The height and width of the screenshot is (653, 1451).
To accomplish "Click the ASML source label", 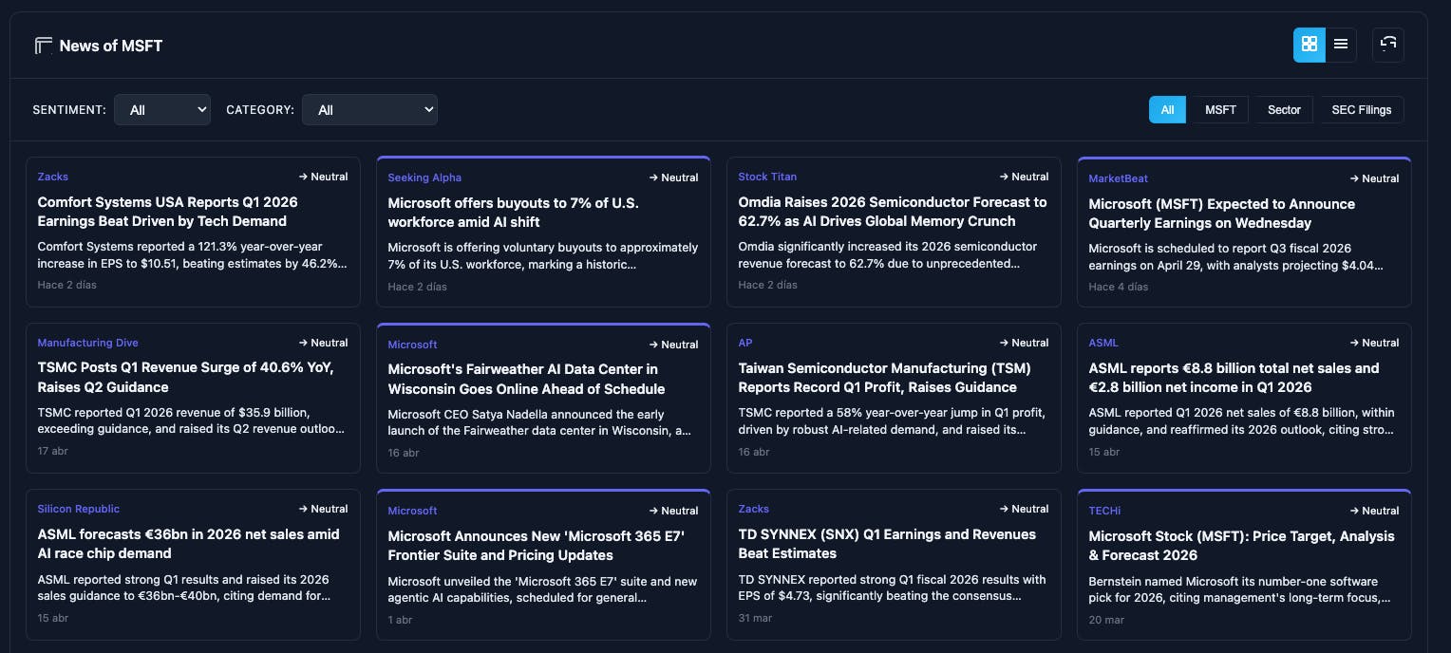I will 1103,343.
